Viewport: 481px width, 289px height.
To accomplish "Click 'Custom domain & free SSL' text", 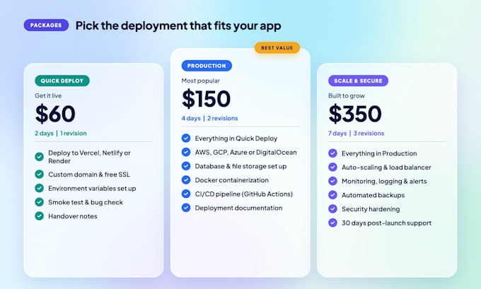I will tap(89, 175).
